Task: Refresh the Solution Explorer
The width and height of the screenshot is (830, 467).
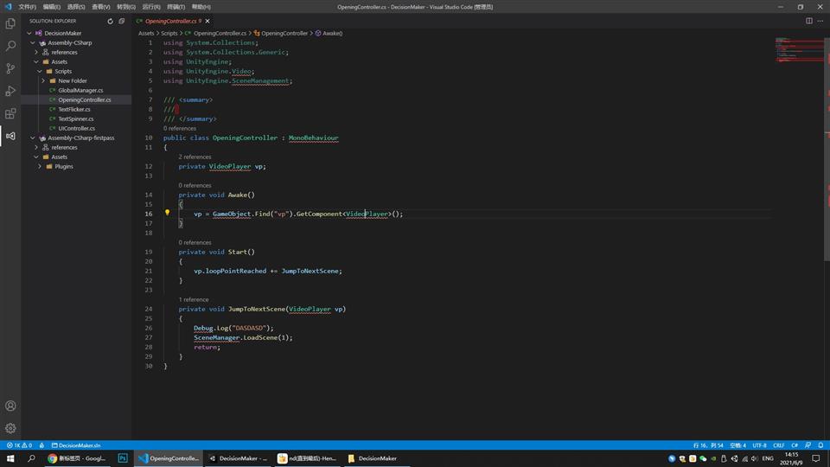Action: [110, 21]
